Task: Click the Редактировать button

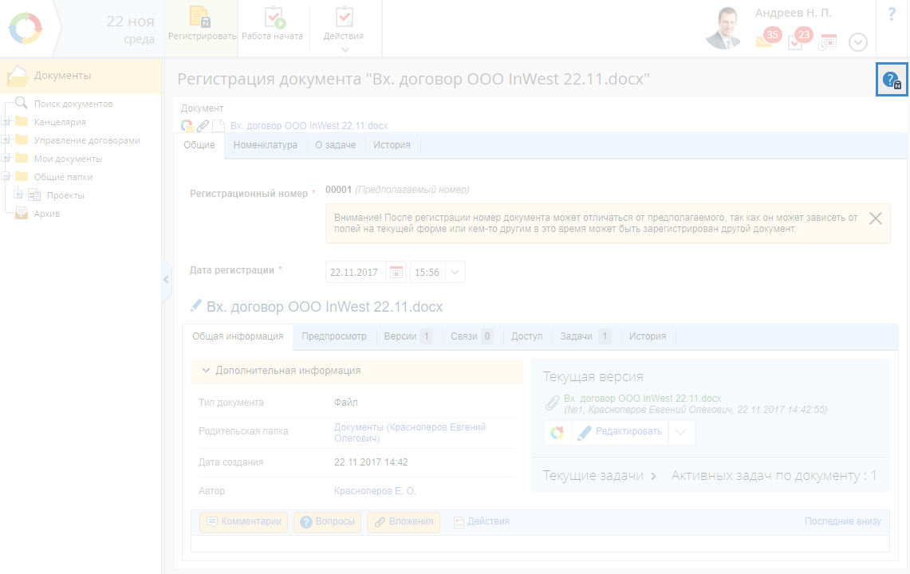Action: (x=620, y=432)
